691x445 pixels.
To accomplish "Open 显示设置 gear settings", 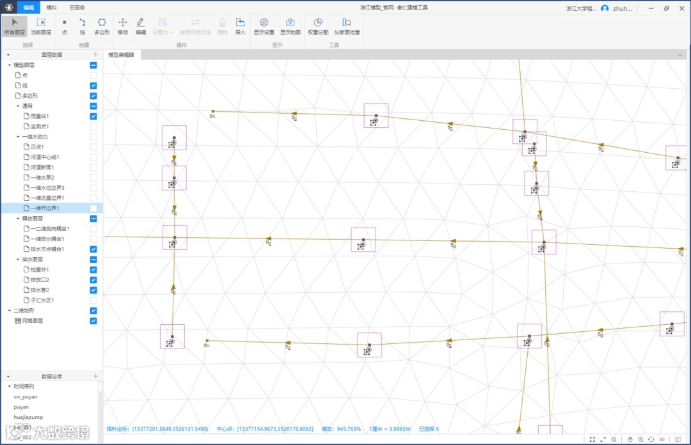I will (264, 26).
